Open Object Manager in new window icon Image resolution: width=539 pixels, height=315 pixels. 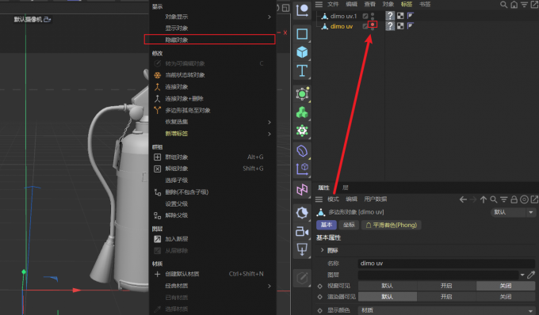click(534, 5)
